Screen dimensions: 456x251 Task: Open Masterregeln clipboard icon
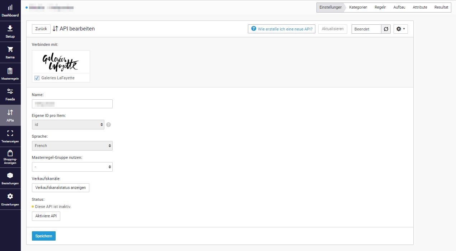click(x=10, y=71)
